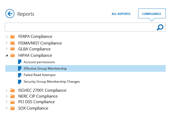The height and width of the screenshot is (120, 170).
Task: Expand the ISO/IEC 27001 Compliance node
Action: [7, 90]
